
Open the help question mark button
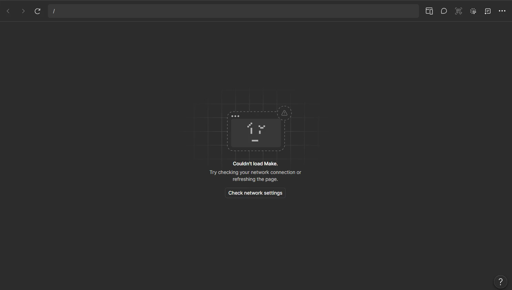click(x=501, y=282)
